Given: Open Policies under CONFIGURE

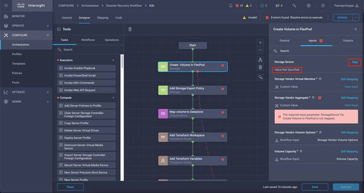Looking at the screenshot, I should click(17, 73).
